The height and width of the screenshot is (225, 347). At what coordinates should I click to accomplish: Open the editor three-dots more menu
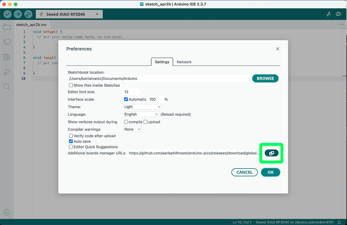tap(342, 25)
